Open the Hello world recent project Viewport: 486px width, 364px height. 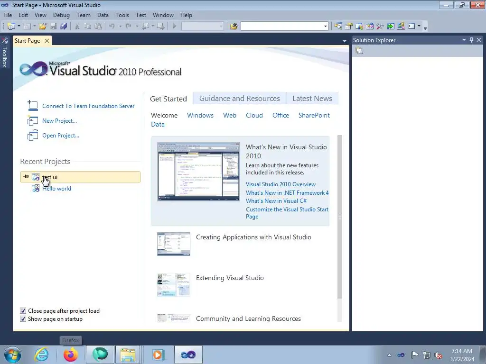pos(57,189)
